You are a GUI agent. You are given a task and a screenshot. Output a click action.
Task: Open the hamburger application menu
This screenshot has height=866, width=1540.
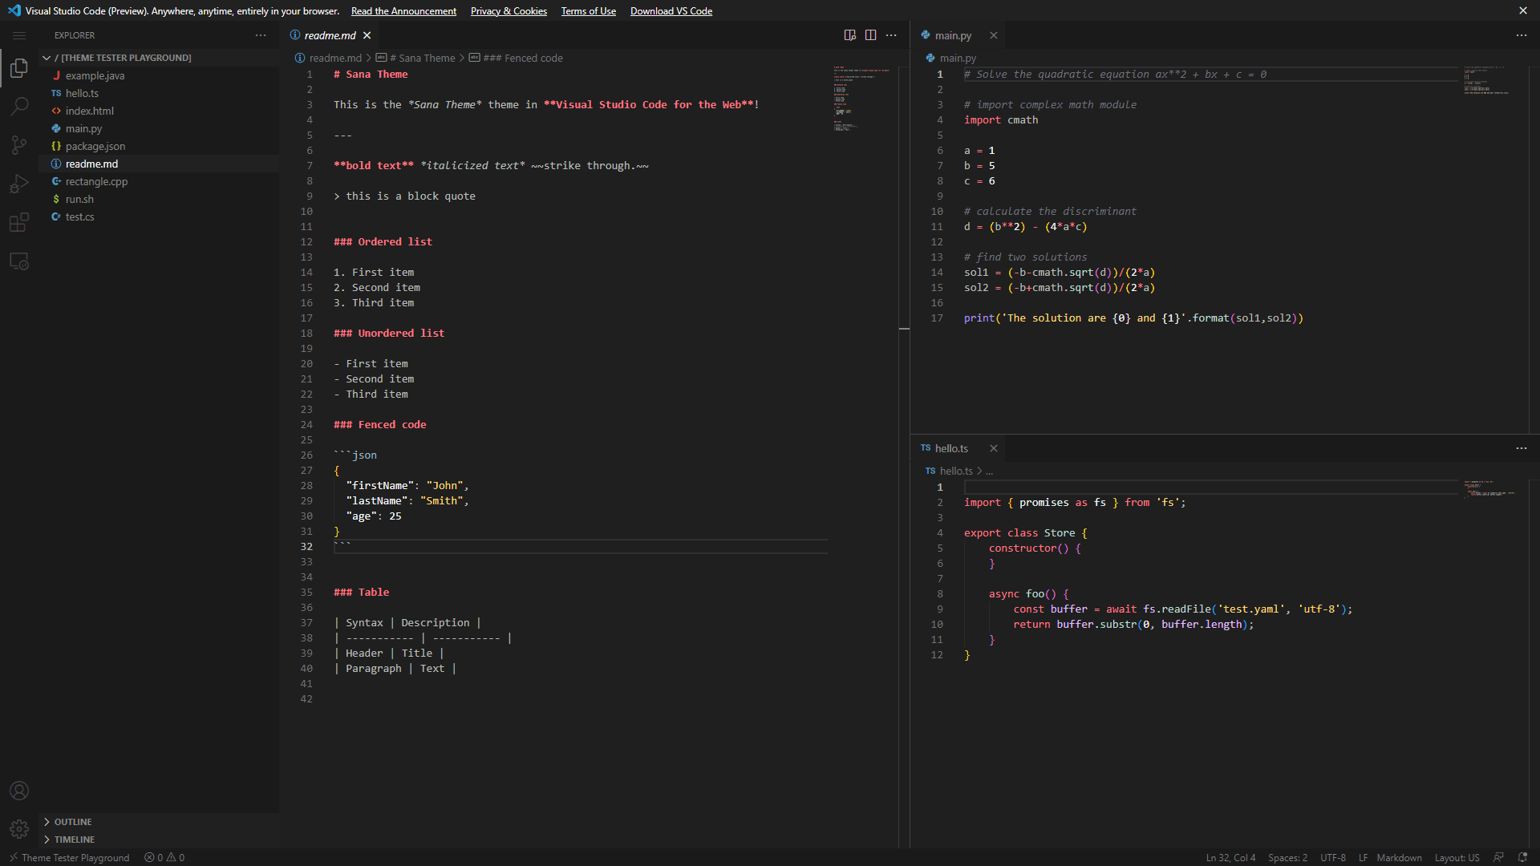[x=19, y=35]
